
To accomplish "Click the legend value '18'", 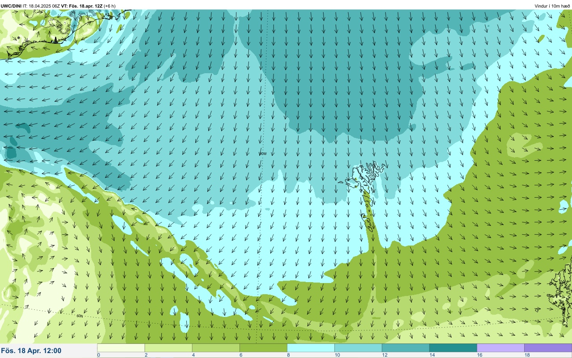I will click(x=527, y=355).
